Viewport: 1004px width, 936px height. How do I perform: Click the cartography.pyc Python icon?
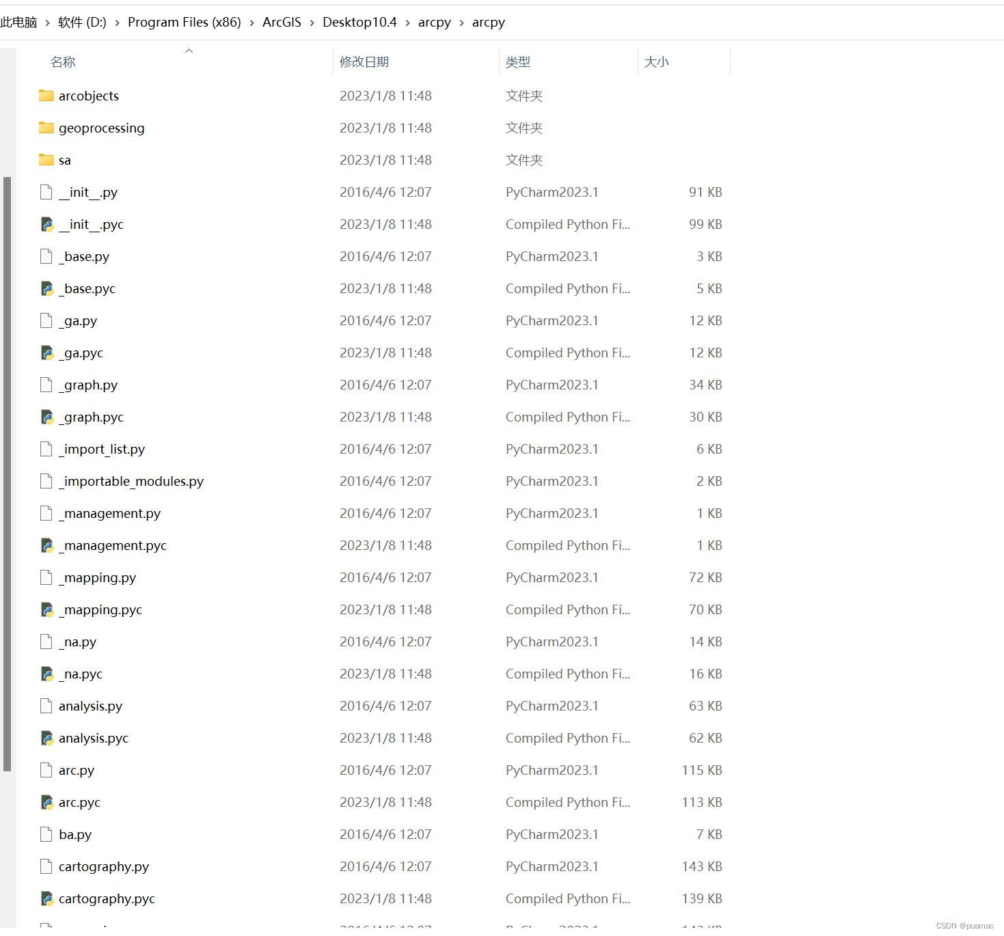pos(46,898)
